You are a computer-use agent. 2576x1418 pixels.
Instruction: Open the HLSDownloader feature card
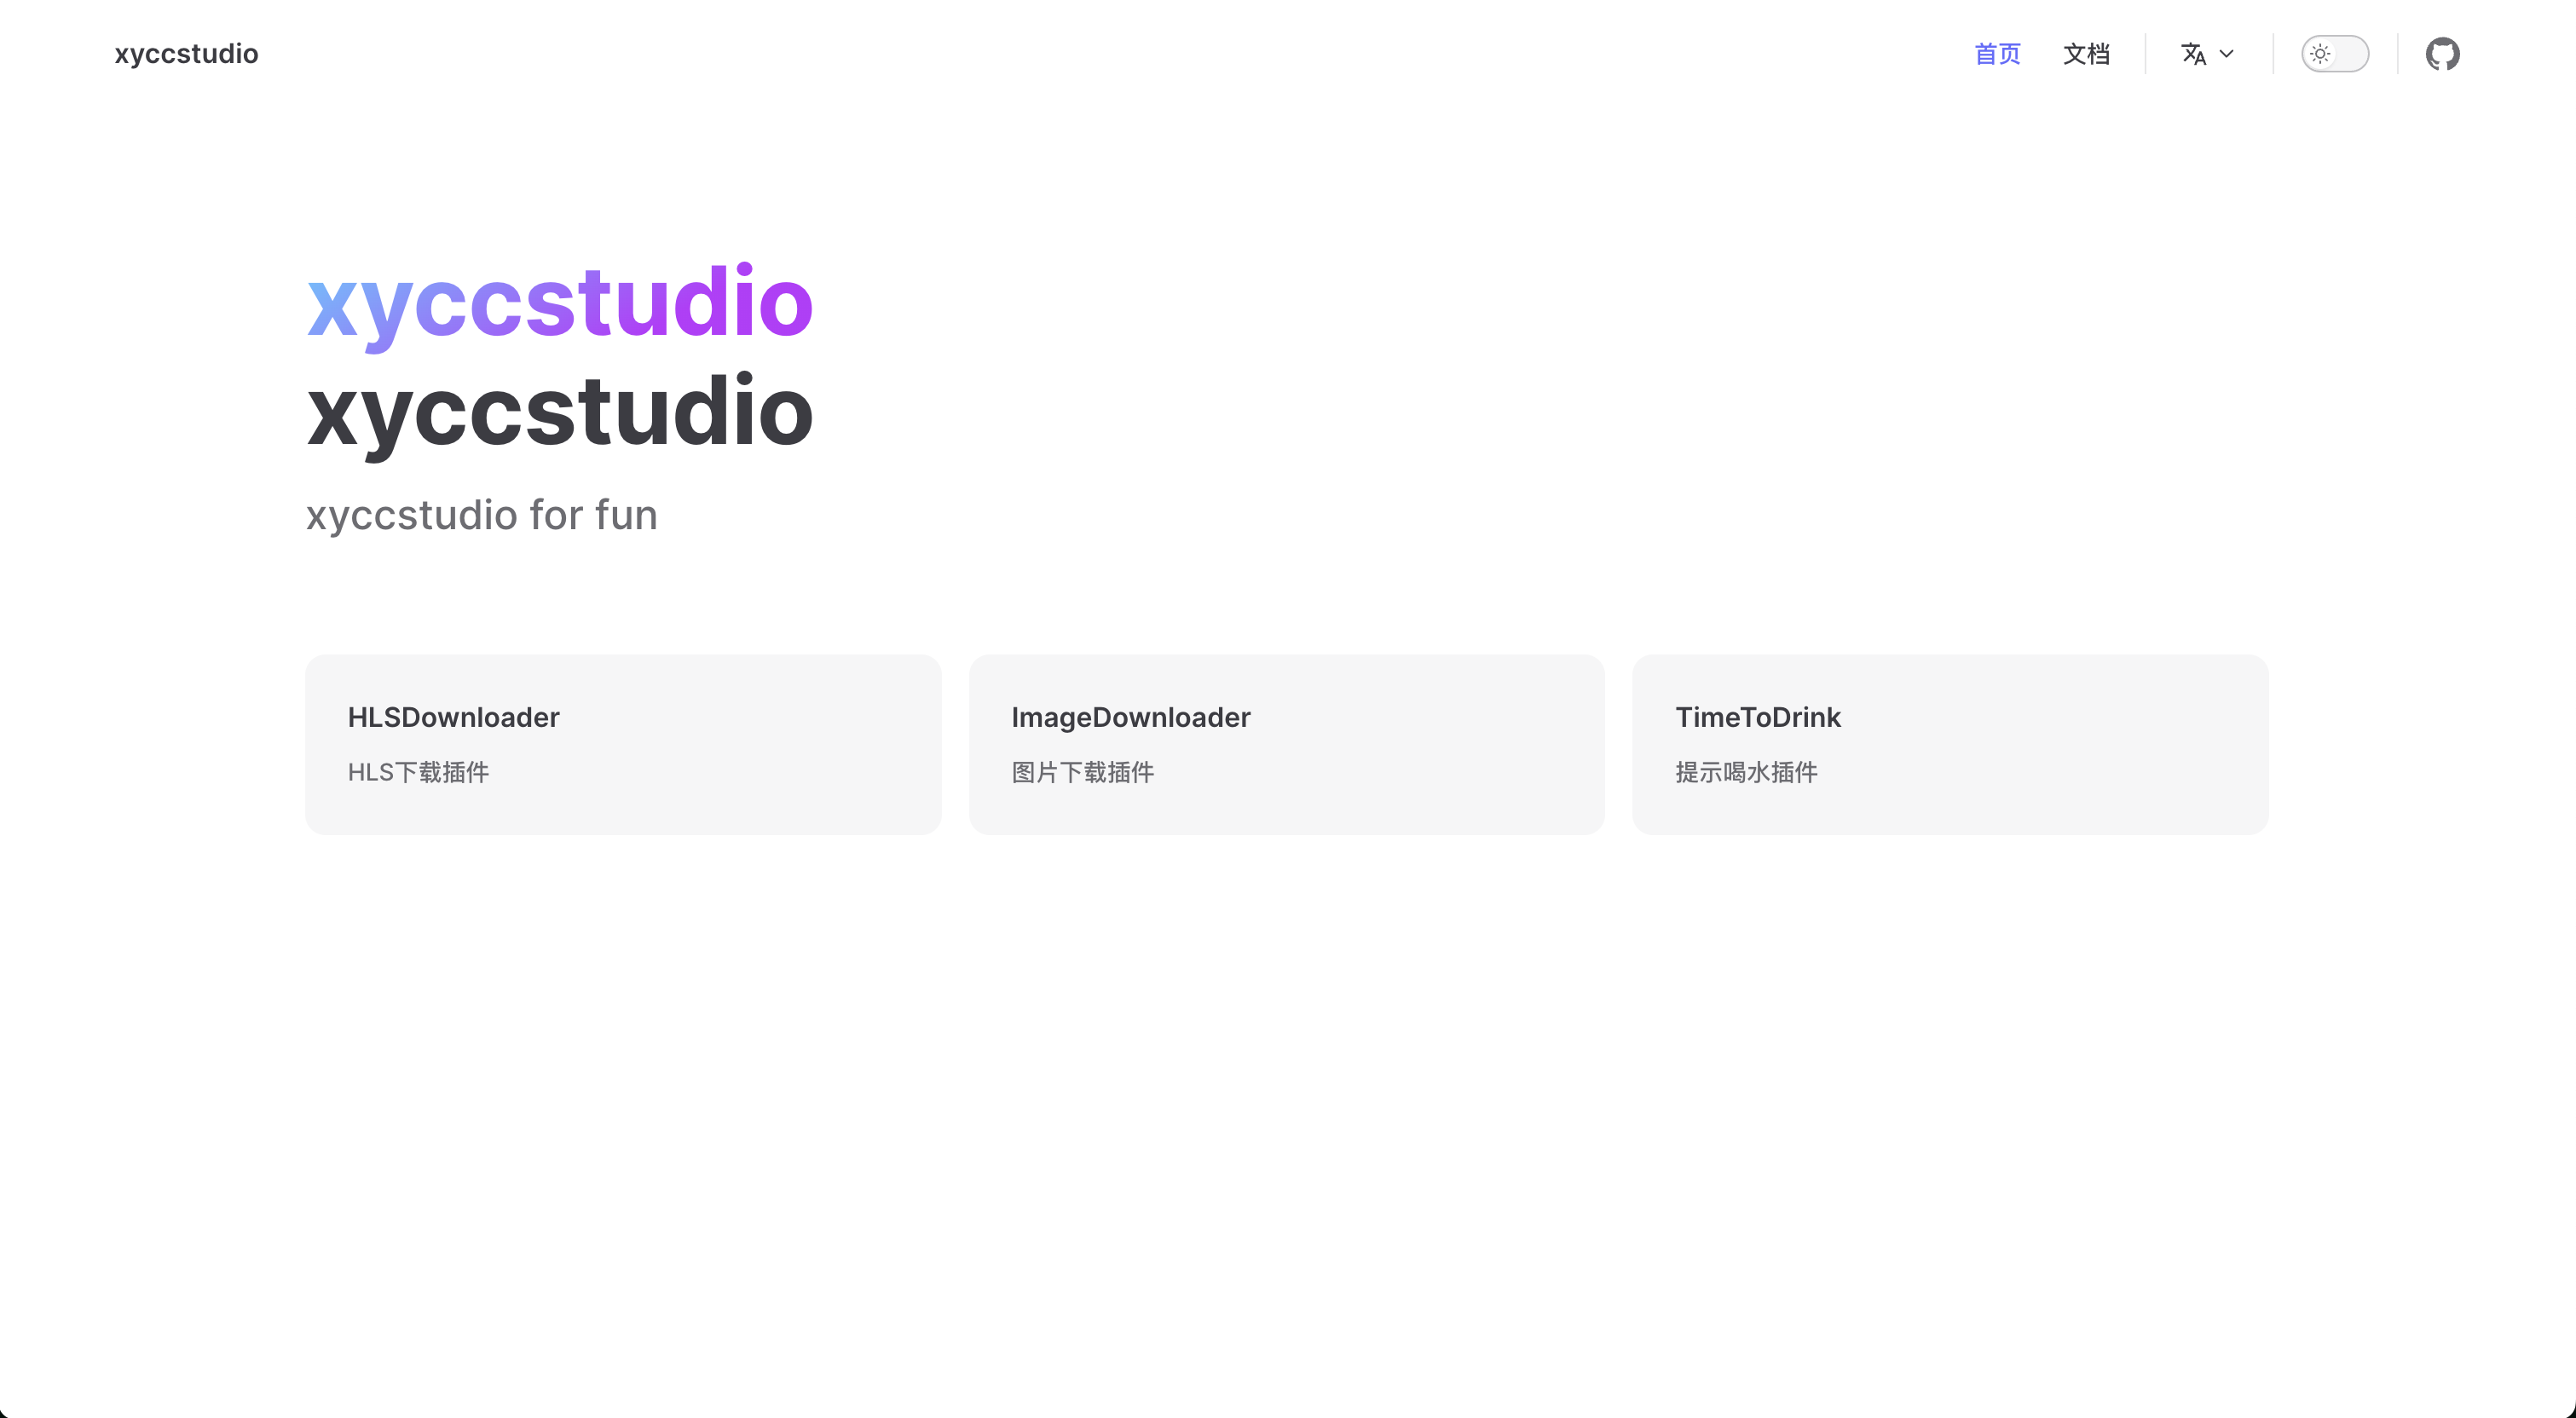[x=623, y=745]
